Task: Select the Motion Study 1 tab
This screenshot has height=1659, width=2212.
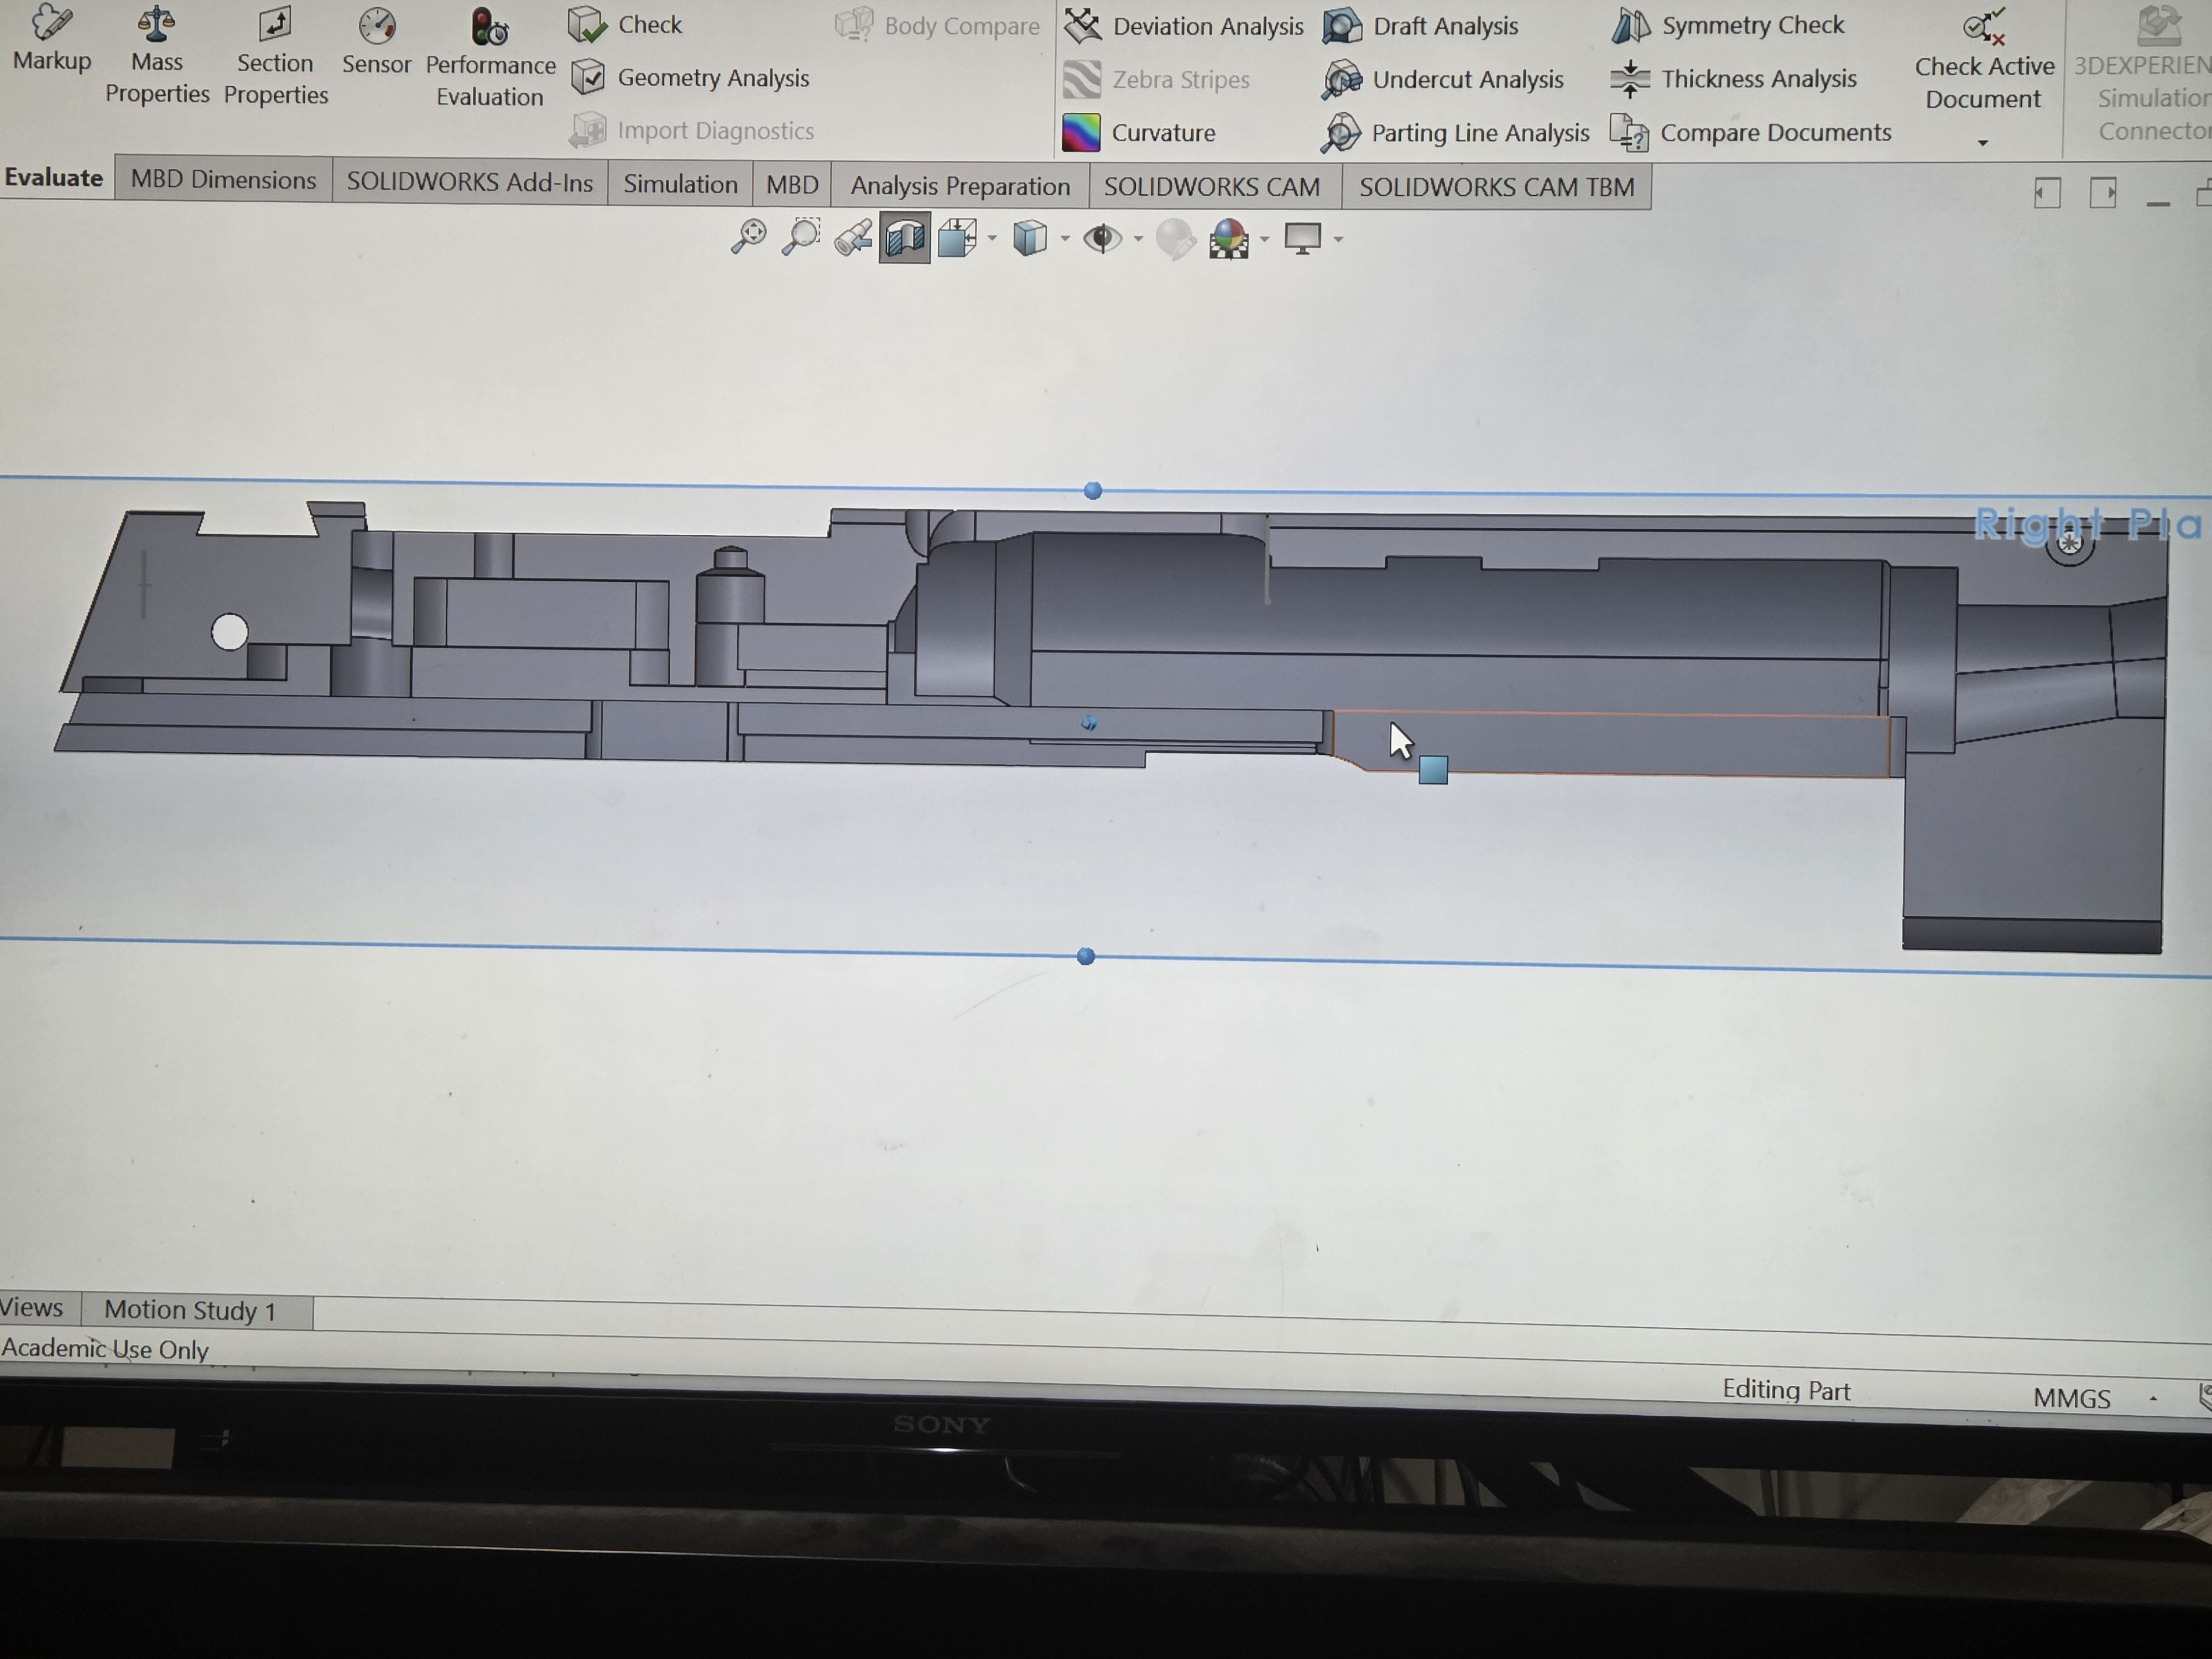Action: tap(190, 1310)
